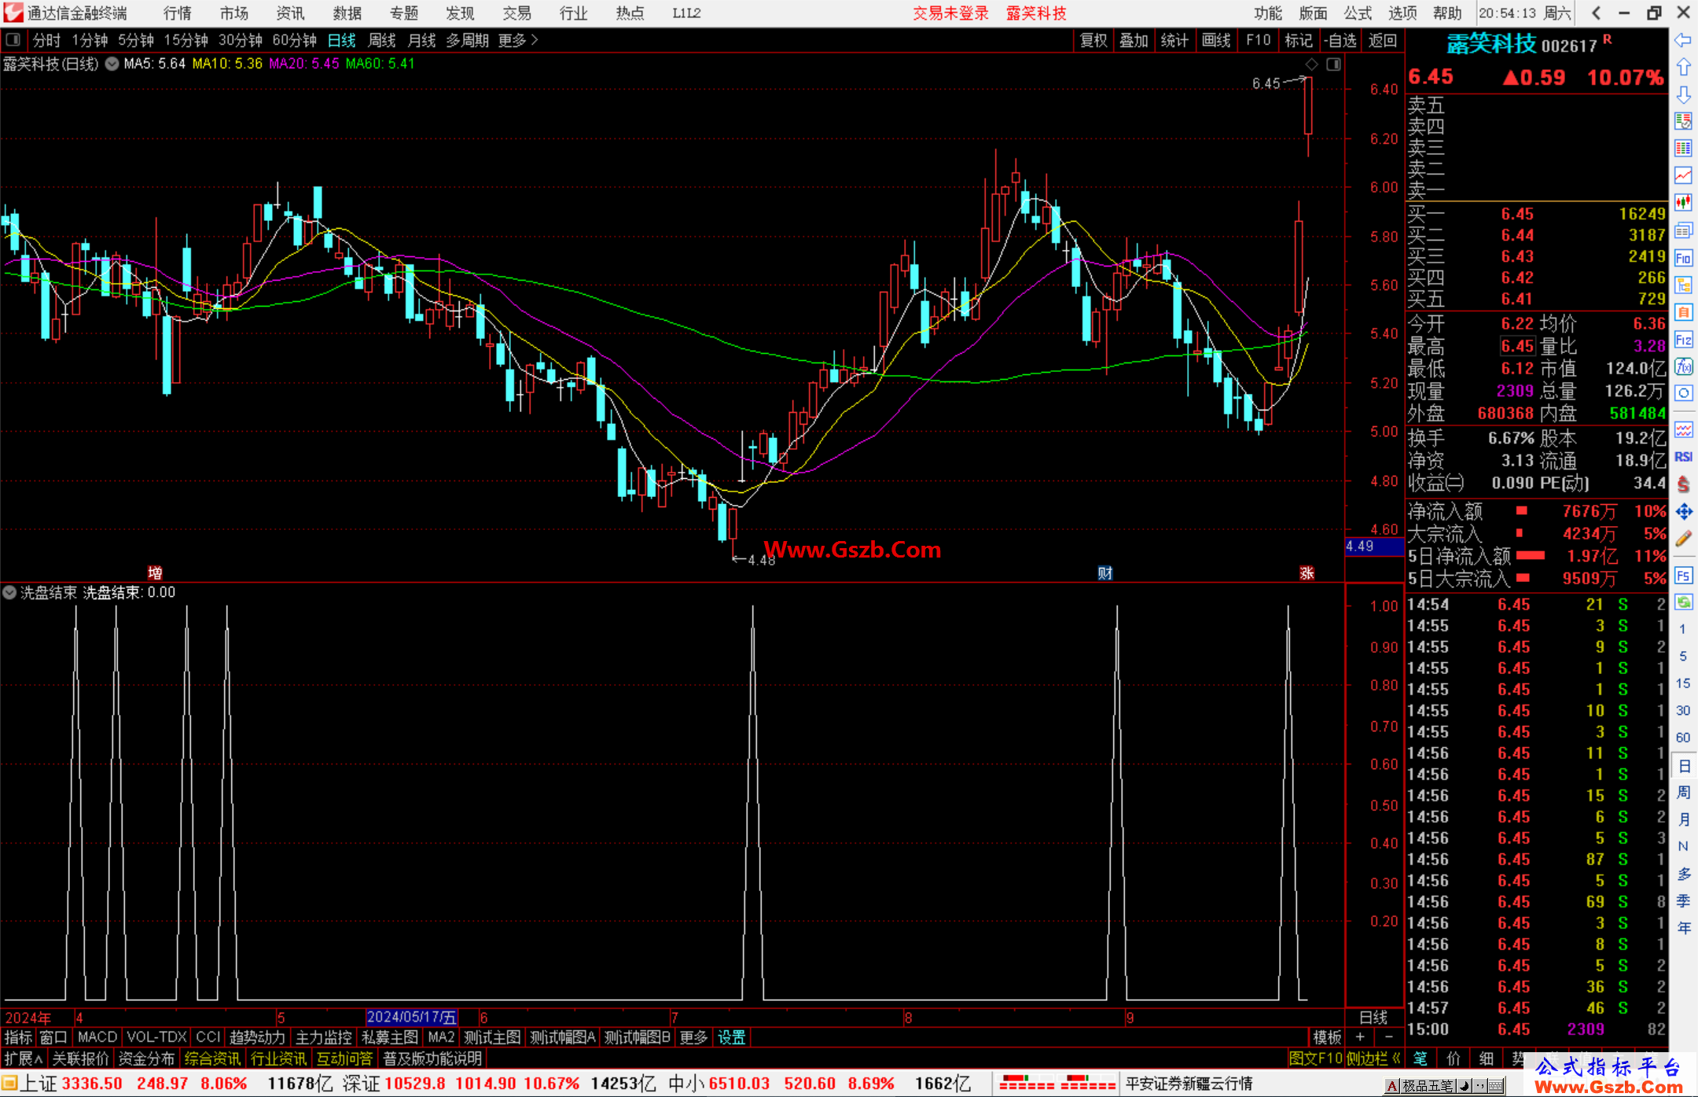This screenshot has height=1097, width=1698.
Task: Click the 4.49 price marker on price axis
Action: coord(1374,546)
